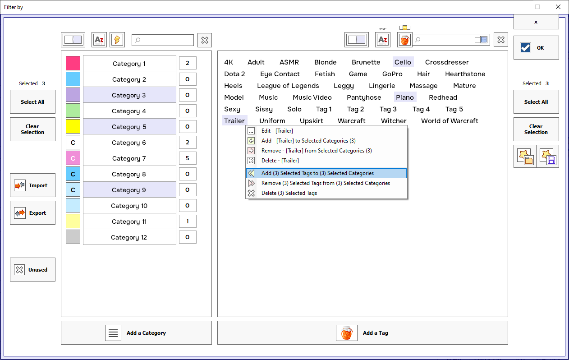Open the gray swatch of Category 12

tap(73, 237)
